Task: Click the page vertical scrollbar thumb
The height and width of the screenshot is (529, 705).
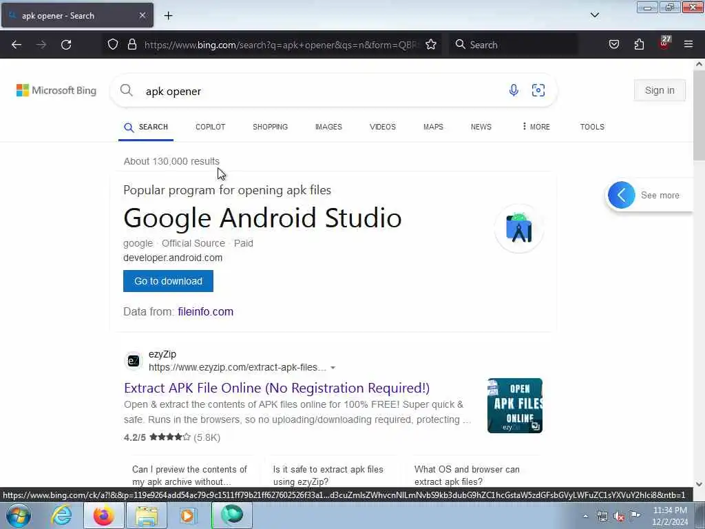Action: (x=699, y=115)
